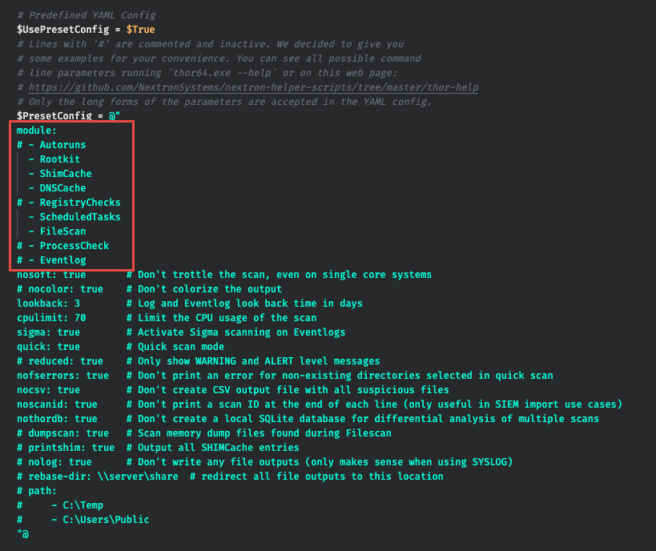The height and width of the screenshot is (551, 656).
Task: Click the cpulimit: 70 setting
Action: [x=51, y=317]
